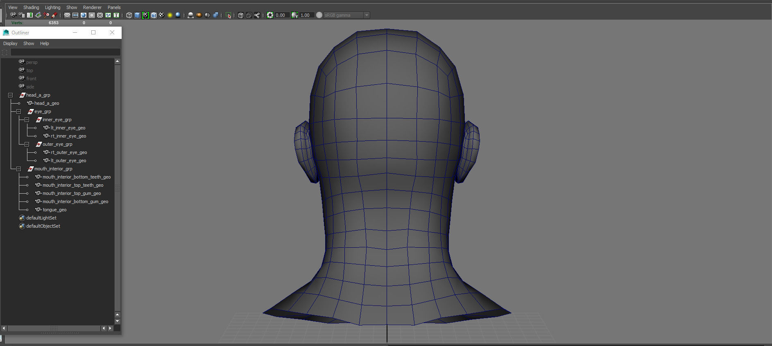The height and width of the screenshot is (346, 772).
Task: Switch to Smooth Shade All mode
Action: coord(137,15)
